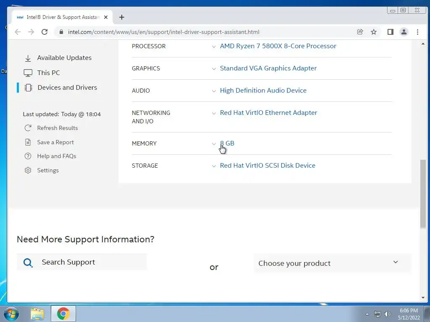Click the scrollbar down arrow
Viewport: 430px width, 322px height.
[423, 298]
